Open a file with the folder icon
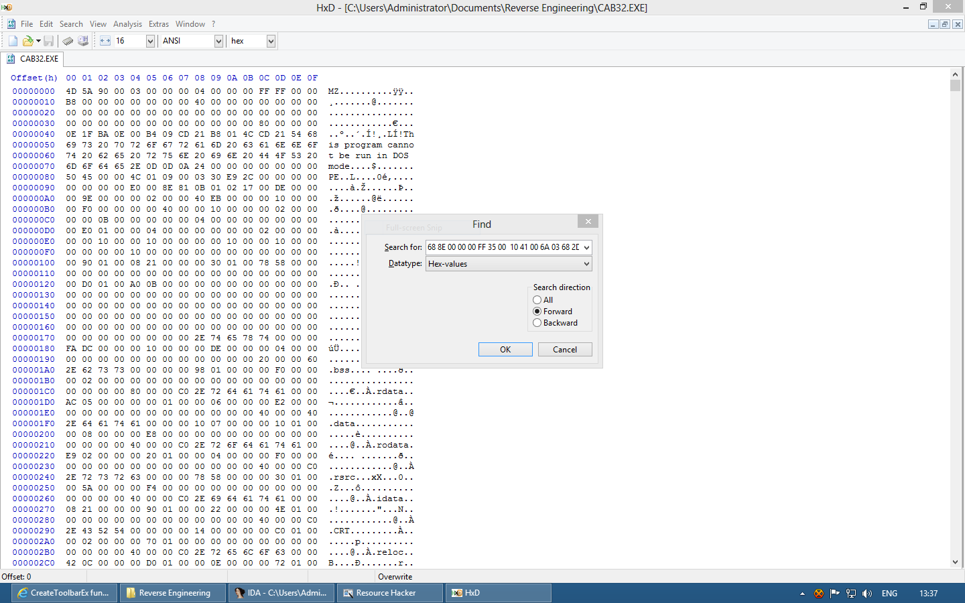965x603 pixels. point(27,41)
